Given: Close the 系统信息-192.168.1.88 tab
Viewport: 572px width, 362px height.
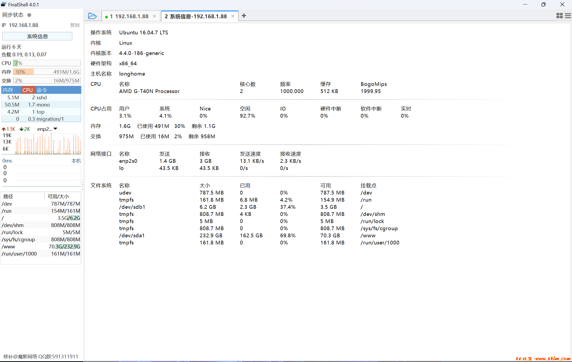Looking at the screenshot, I should pos(233,16).
